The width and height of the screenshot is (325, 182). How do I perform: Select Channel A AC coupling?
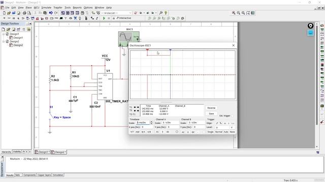coord(157,132)
